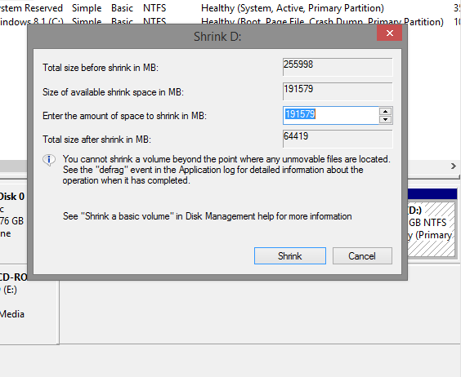Click the available shrink space value 191579
The image size is (461, 377).
point(338,91)
